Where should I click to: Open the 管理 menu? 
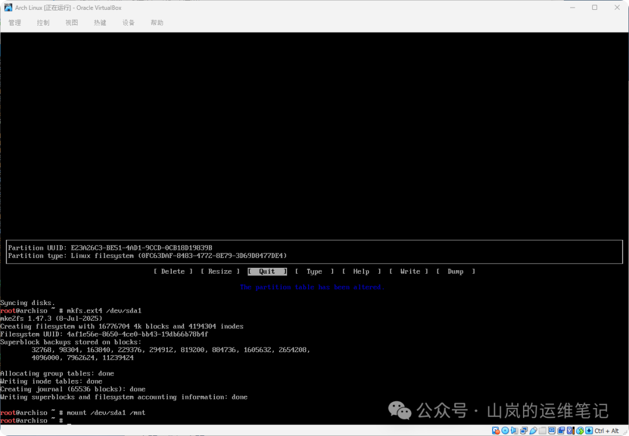(15, 23)
